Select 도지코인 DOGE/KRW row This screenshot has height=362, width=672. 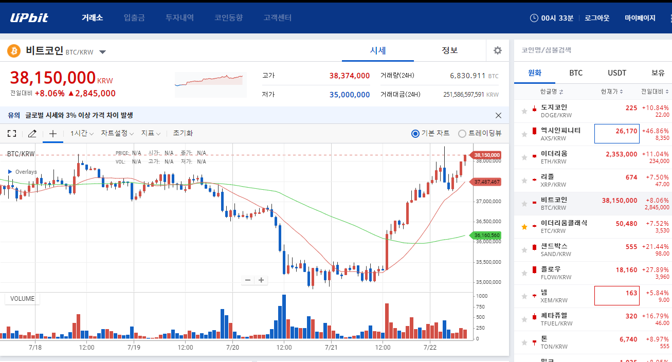click(x=593, y=111)
